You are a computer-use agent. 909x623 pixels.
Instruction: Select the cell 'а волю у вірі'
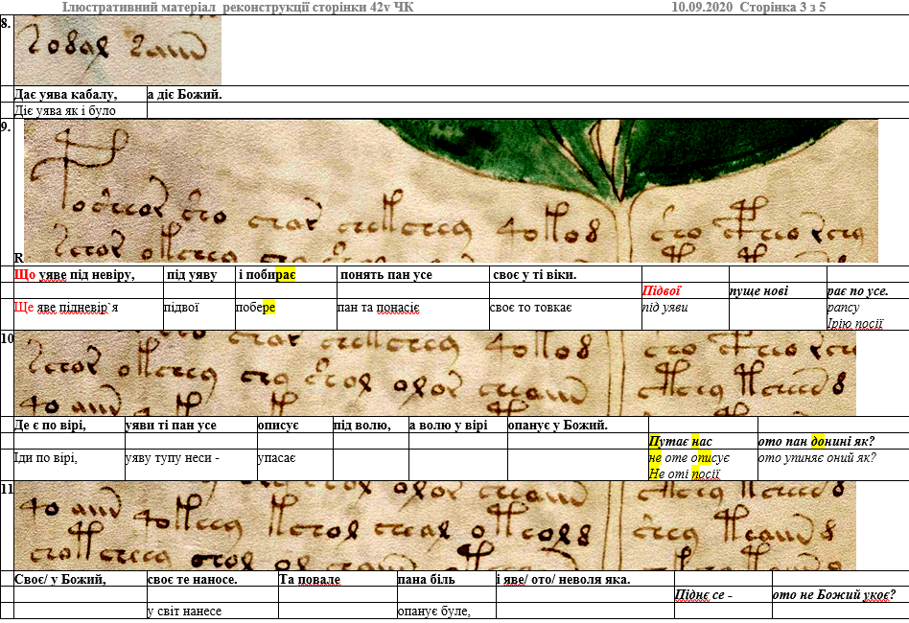(458, 425)
